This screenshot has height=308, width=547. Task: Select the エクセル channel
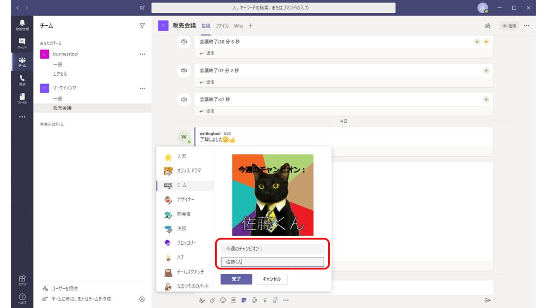60,74
